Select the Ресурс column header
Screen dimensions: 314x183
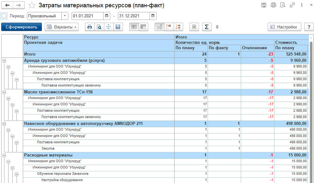(98, 37)
